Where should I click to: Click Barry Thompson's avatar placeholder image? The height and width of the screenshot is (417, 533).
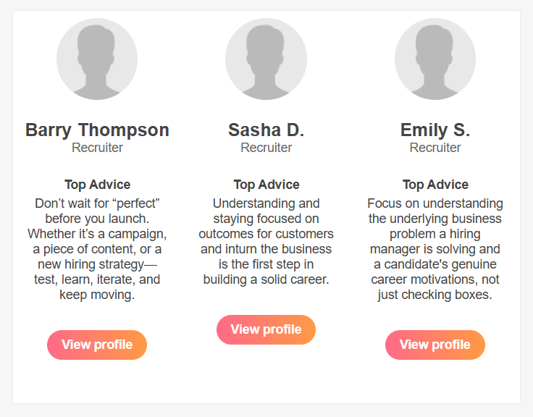(97, 59)
